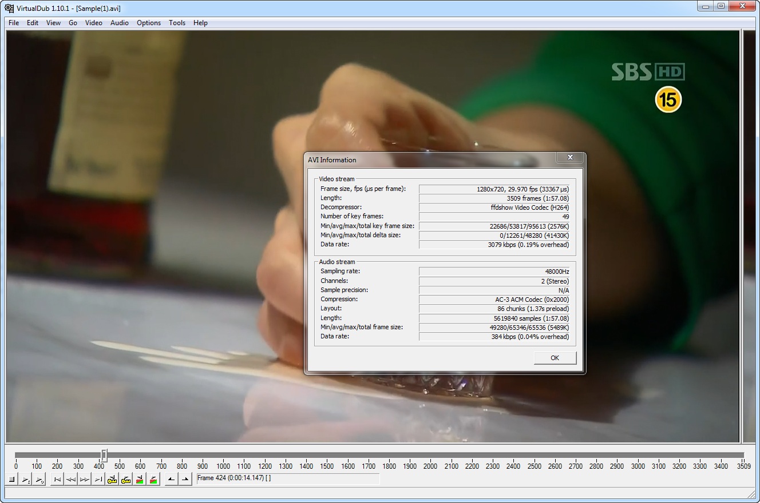
Task: Open the Video menu
Action: point(94,23)
